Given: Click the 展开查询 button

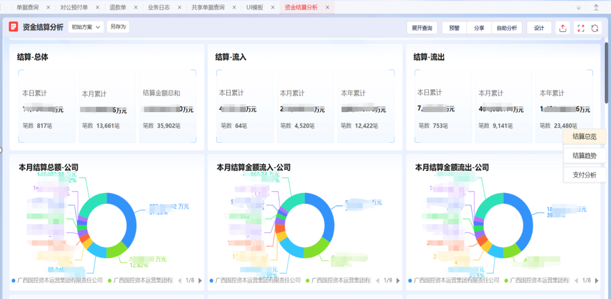Looking at the screenshot, I should pos(421,28).
